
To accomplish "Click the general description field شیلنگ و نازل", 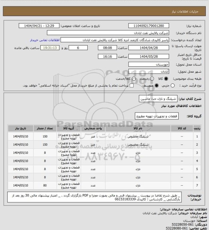I will [x=158, y=99].
